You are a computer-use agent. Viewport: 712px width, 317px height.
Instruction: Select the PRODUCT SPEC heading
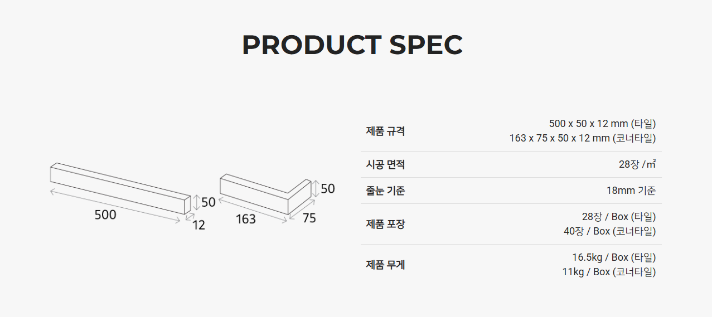click(352, 45)
